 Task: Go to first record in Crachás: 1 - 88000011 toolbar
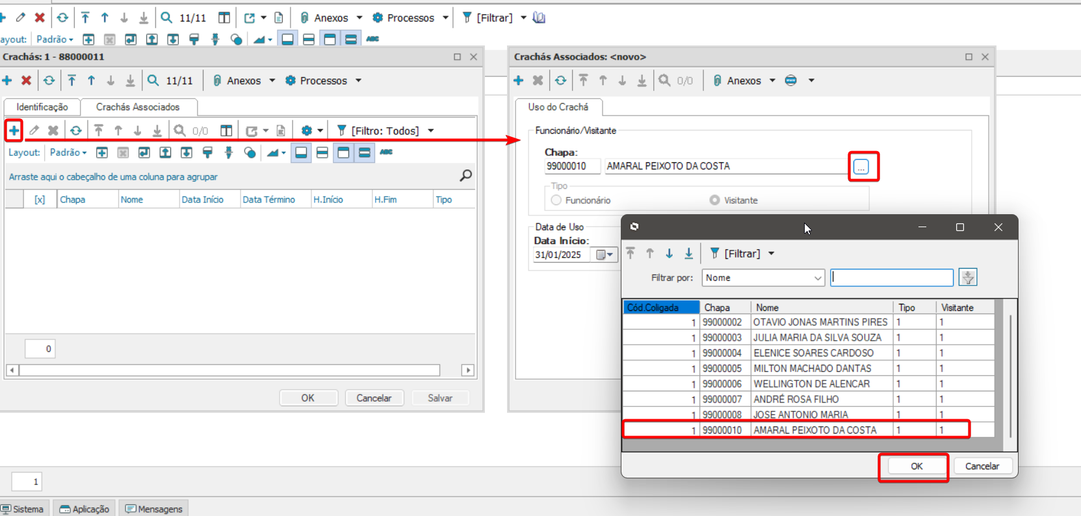72,80
